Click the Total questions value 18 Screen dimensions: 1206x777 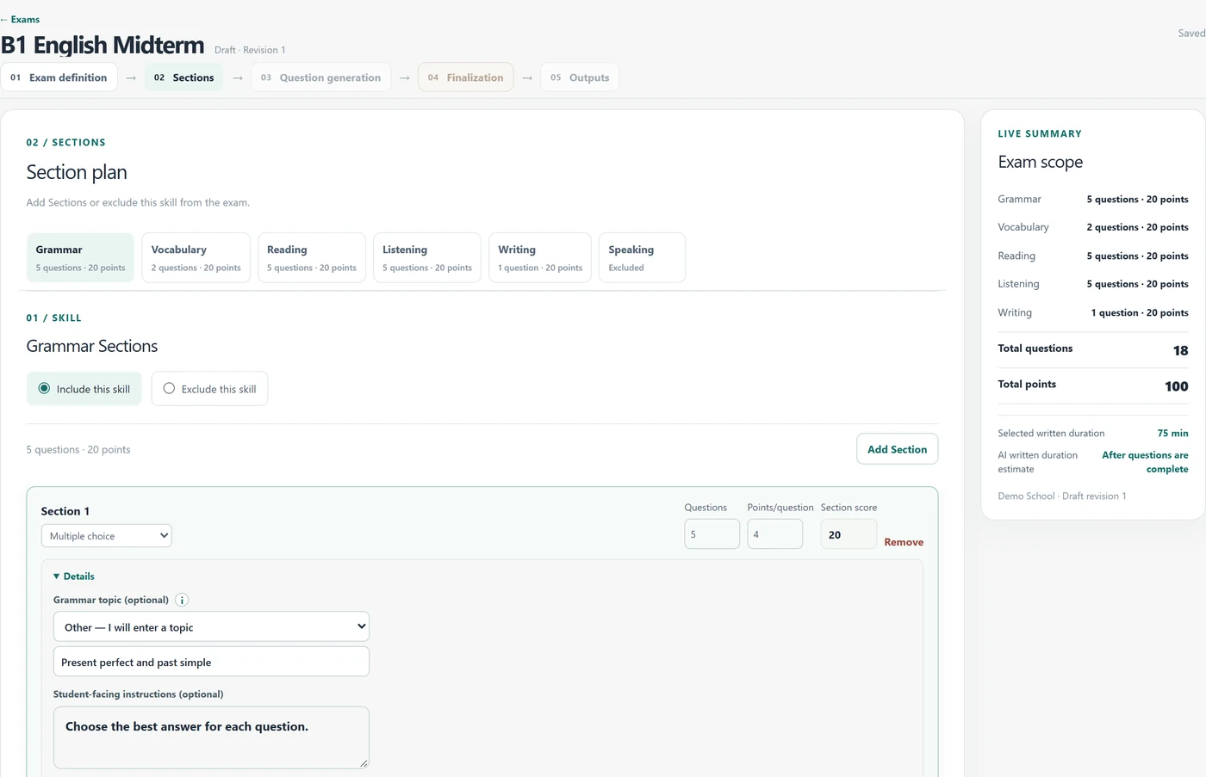[1180, 350]
